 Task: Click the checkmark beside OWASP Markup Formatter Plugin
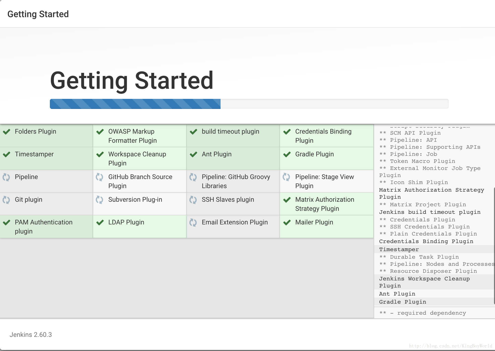(x=100, y=132)
